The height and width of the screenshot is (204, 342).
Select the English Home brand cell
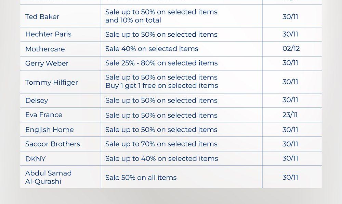coord(50,130)
